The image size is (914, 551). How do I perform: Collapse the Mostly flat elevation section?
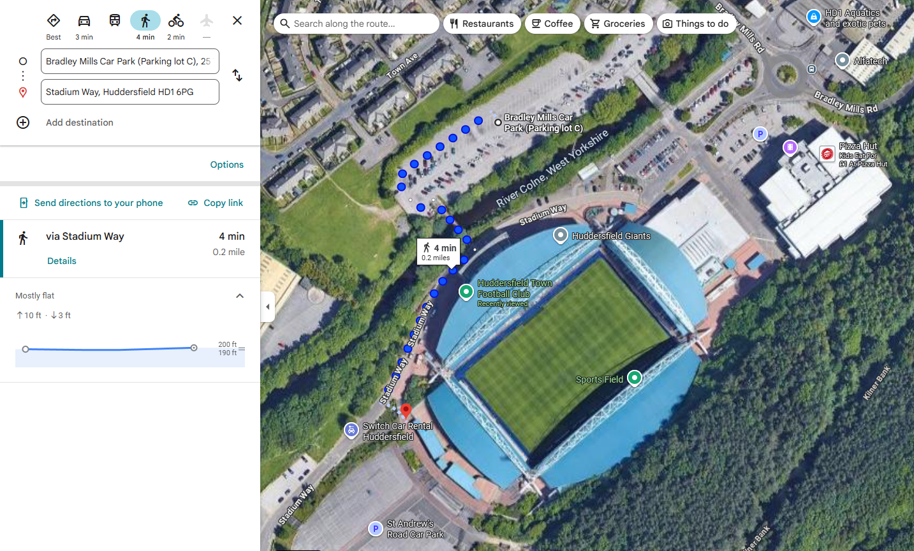240,296
